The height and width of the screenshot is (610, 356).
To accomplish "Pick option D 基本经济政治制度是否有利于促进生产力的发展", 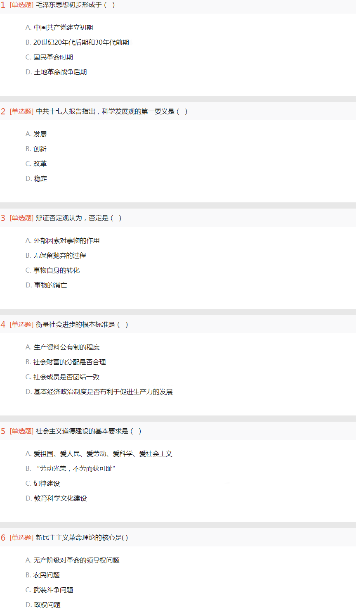I will 99,392.
